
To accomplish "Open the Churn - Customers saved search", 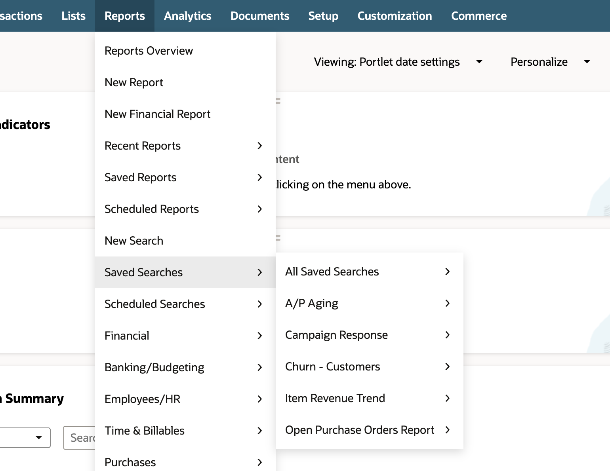I will 370,367.
